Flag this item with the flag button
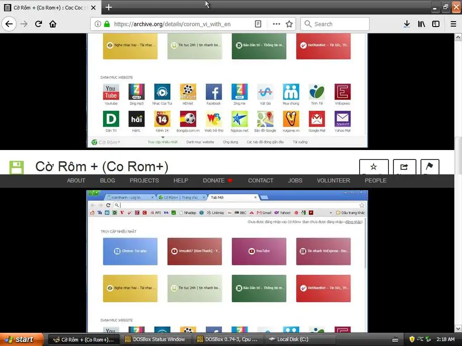 pyautogui.click(x=430, y=167)
